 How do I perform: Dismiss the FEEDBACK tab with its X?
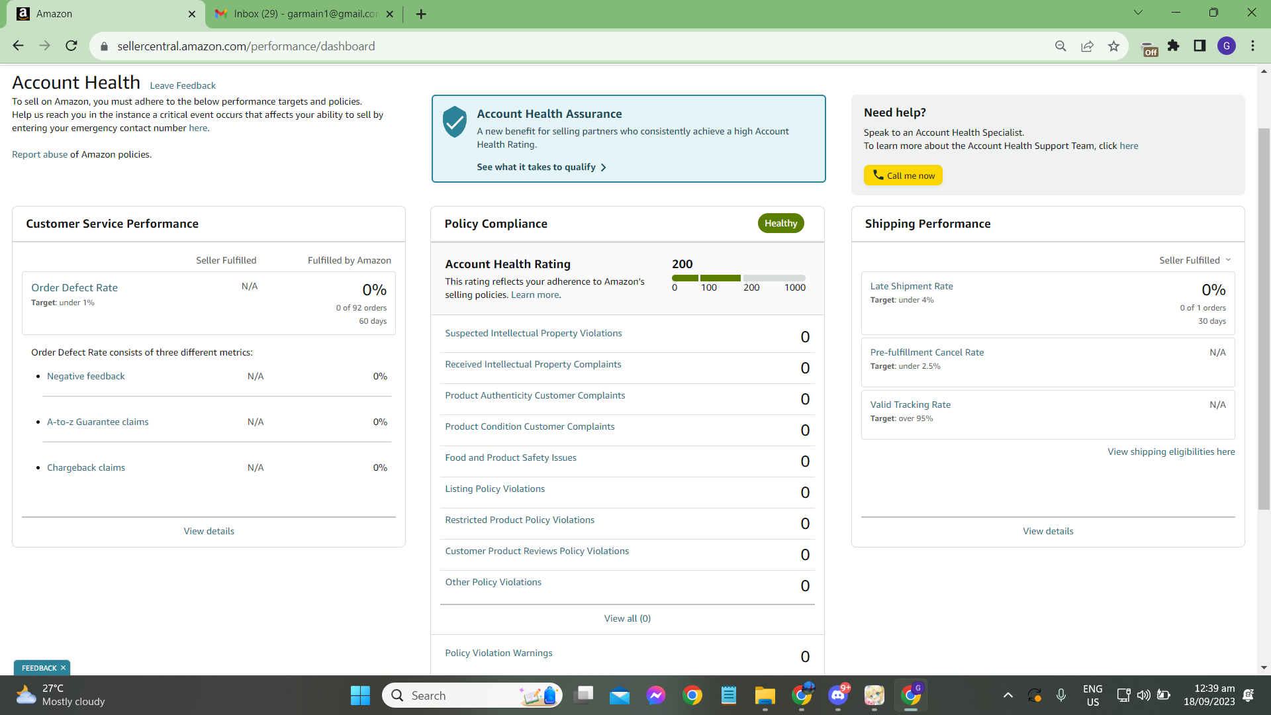tap(64, 668)
